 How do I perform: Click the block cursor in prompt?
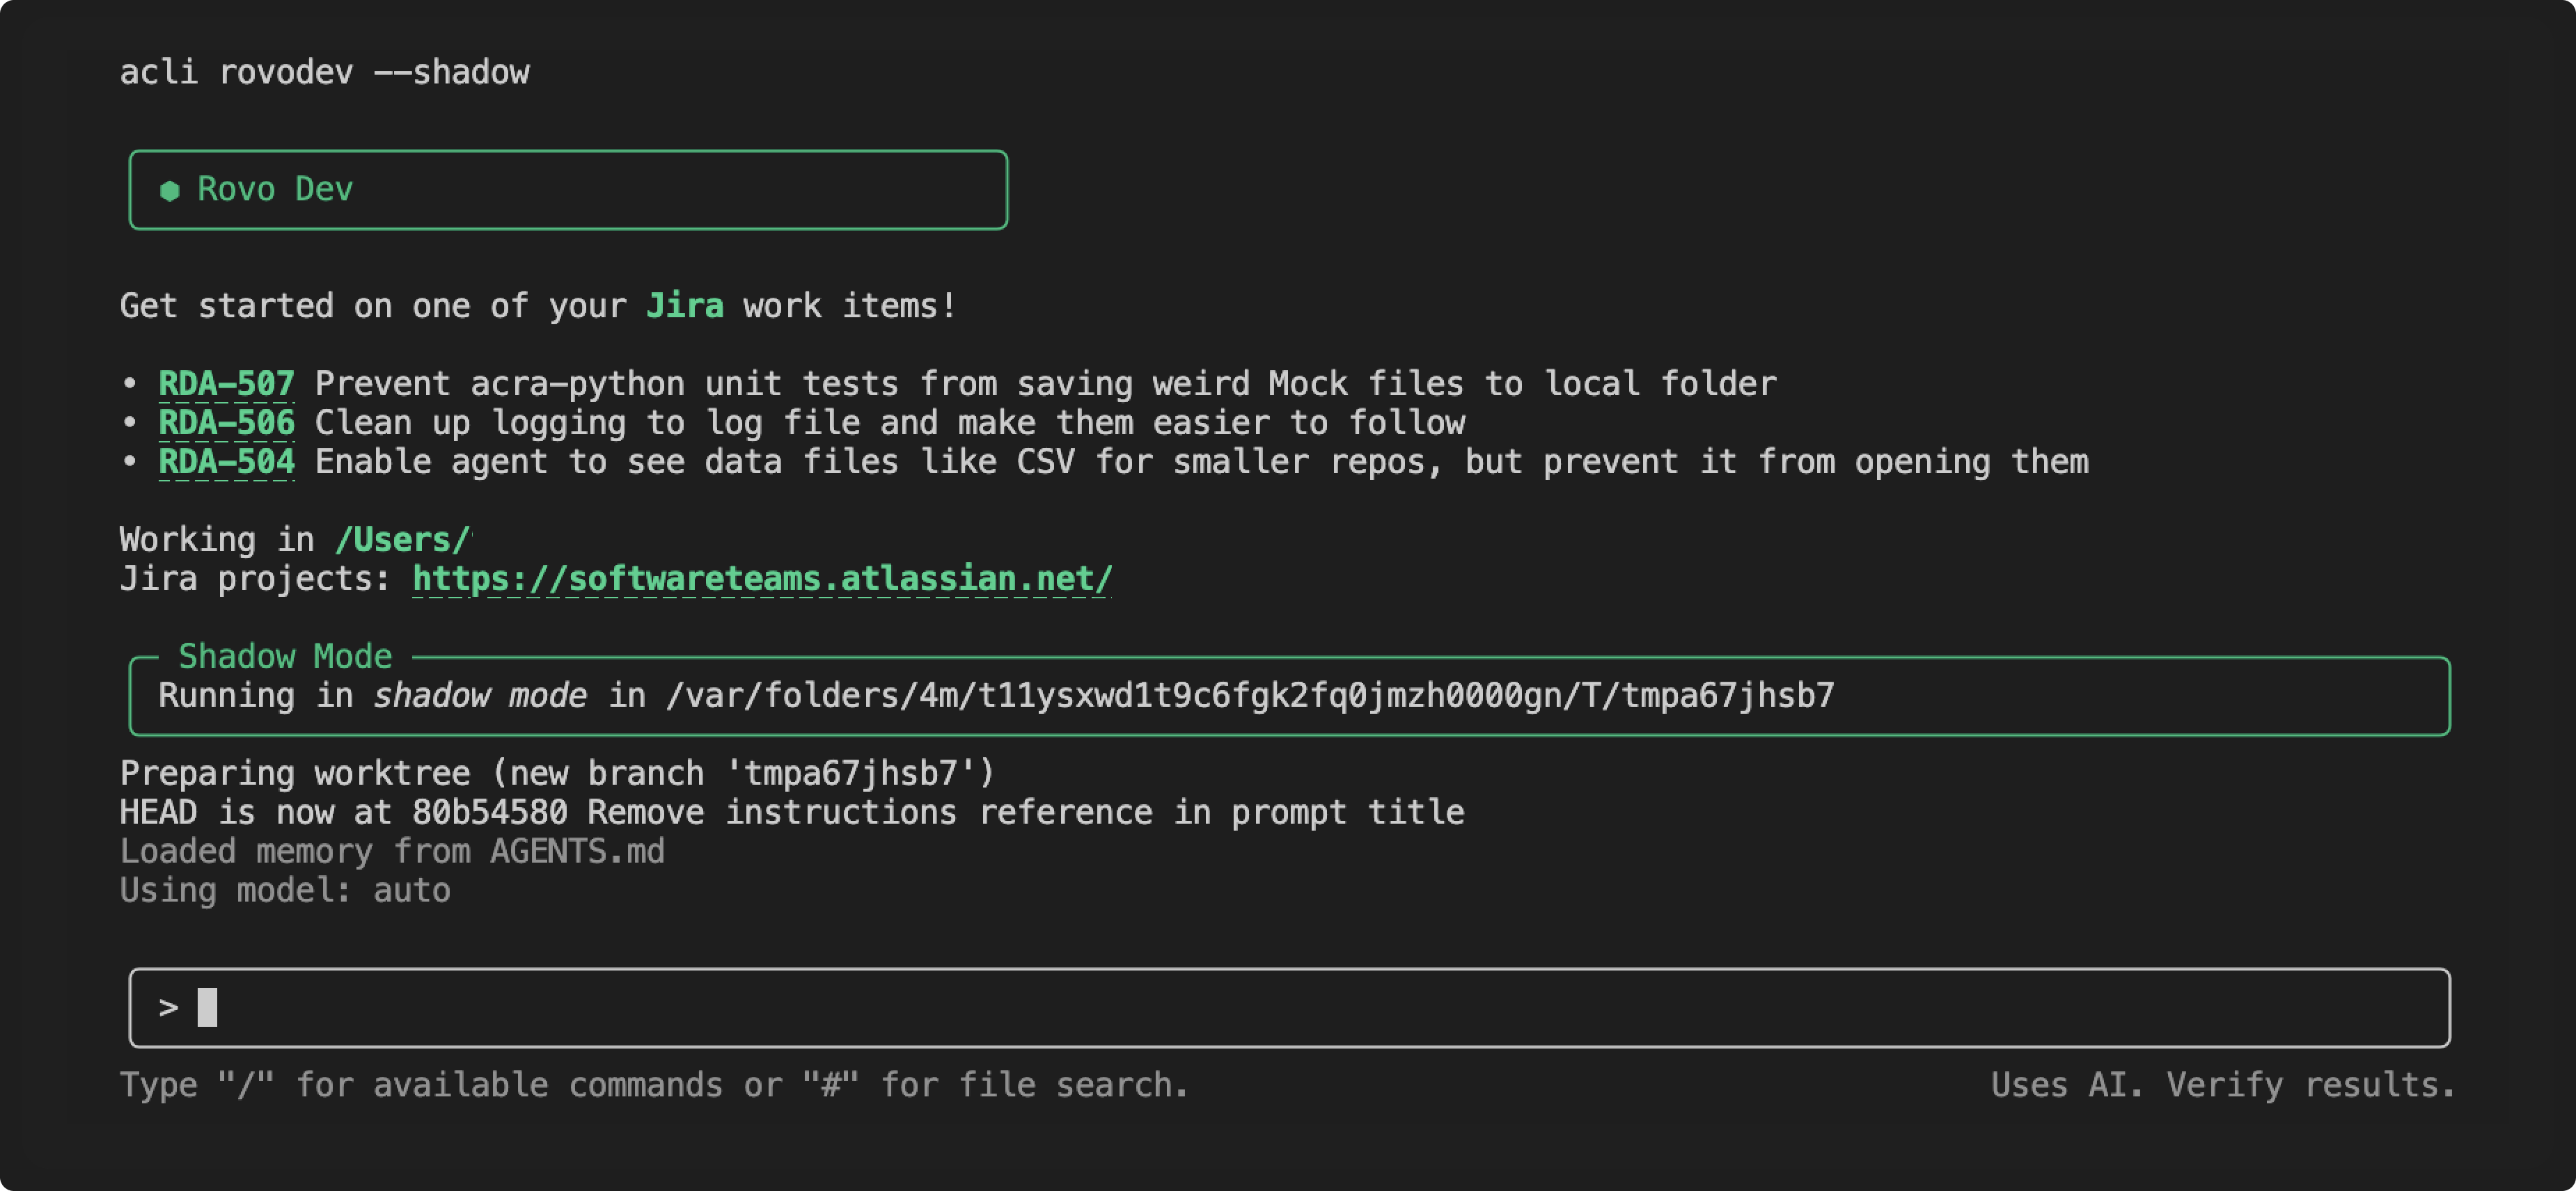click(x=207, y=1007)
